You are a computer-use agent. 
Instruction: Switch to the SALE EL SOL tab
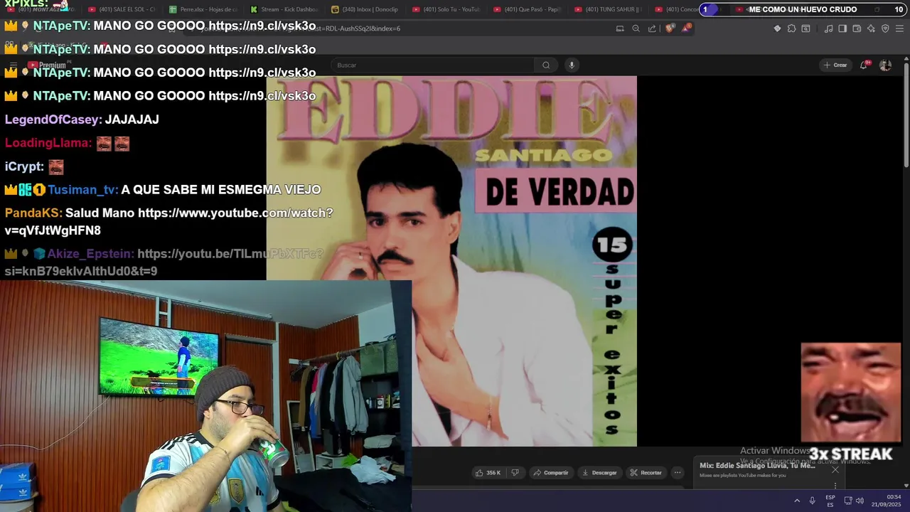click(x=121, y=9)
